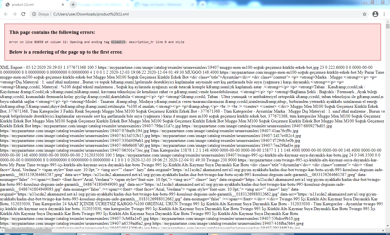Click the URL ending in 79fac11d7c.jpg
Viewport: 390px width, 235px height.
pyautogui.click(x=106, y=126)
